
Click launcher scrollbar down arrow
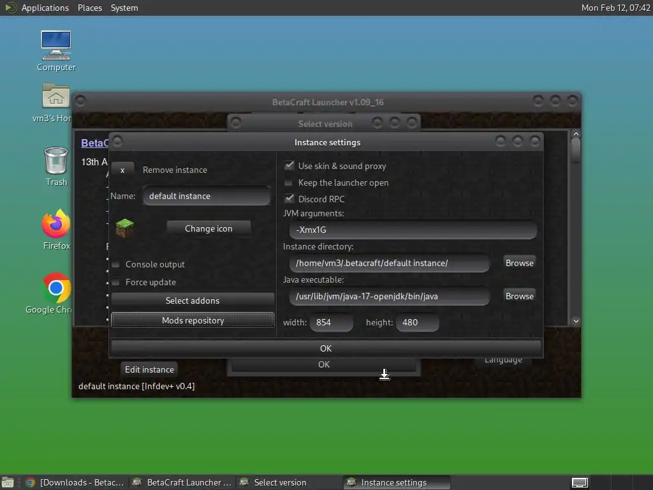[576, 321]
